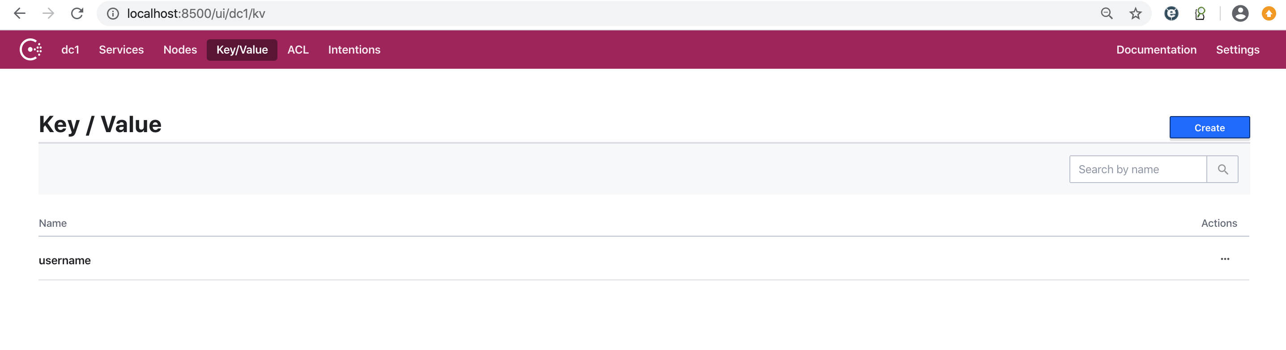The height and width of the screenshot is (350, 1286).
Task: Open the dc1 datacenter selector
Action: [70, 49]
